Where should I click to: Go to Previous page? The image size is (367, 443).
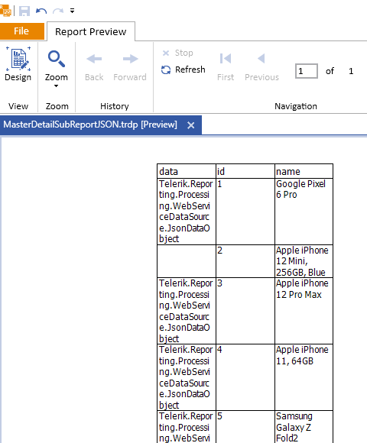[261, 67]
